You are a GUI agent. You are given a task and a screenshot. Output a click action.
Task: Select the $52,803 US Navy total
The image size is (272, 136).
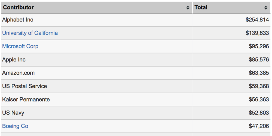coord(259,113)
